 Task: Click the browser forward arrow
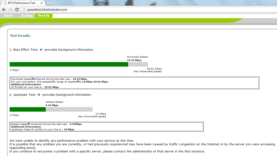pos(11,9)
